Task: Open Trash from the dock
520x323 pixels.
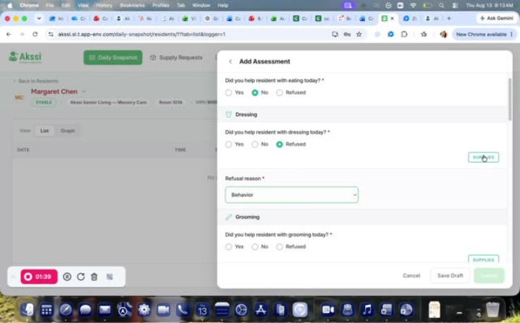Action: pos(492,310)
